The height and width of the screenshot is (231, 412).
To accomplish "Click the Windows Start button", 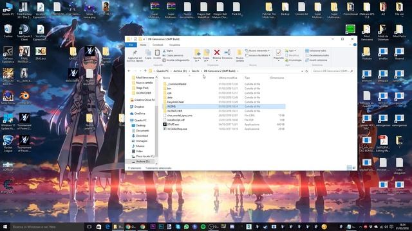I will point(5,227).
